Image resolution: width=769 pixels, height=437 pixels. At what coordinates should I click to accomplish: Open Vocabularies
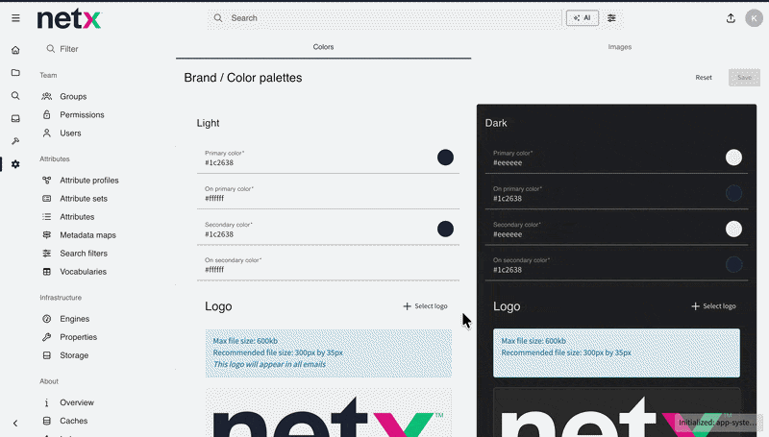[83, 272]
